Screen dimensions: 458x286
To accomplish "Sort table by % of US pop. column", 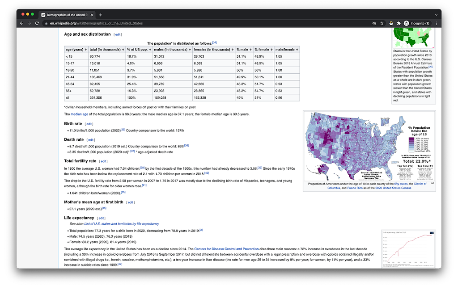I will coord(139,50).
